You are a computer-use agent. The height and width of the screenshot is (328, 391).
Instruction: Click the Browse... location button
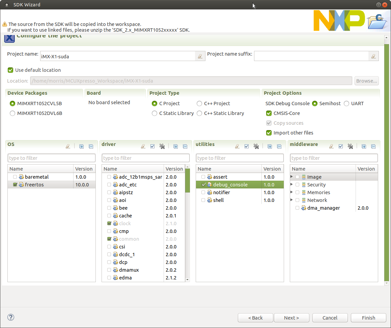point(367,81)
